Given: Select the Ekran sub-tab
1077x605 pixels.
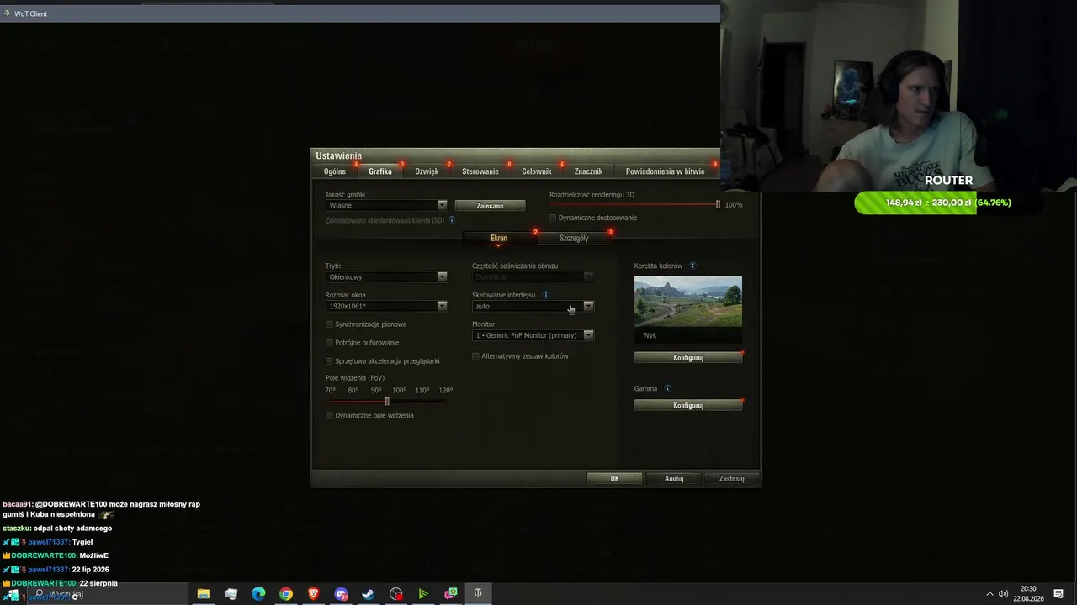Looking at the screenshot, I should pyautogui.click(x=499, y=239).
